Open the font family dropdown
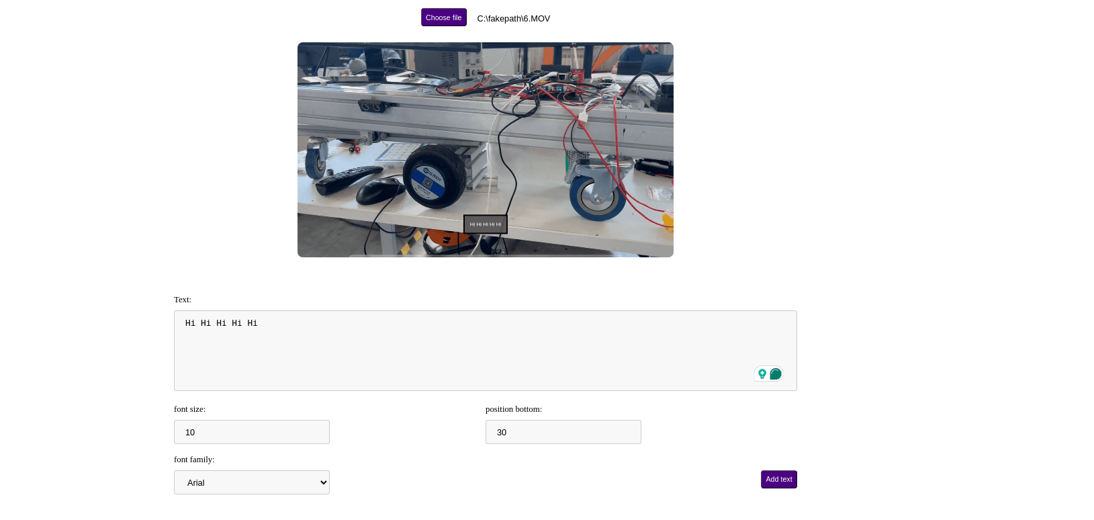This screenshot has height=520, width=1094. (x=252, y=482)
